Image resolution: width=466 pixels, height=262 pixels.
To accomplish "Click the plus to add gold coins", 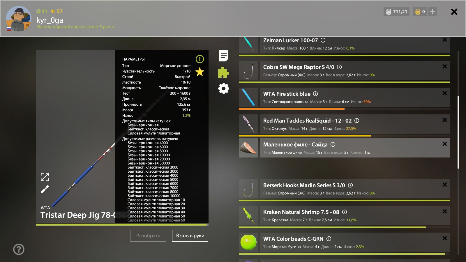I will point(433,12).
